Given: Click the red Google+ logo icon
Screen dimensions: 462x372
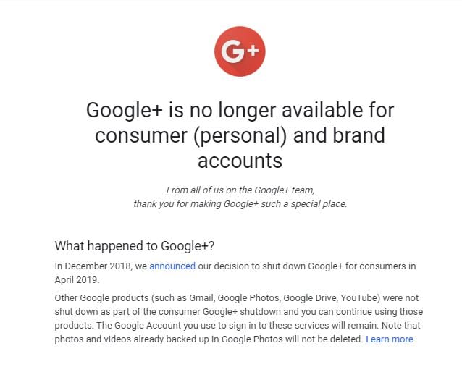Looking at the screenshot, I should click(240, 51).
